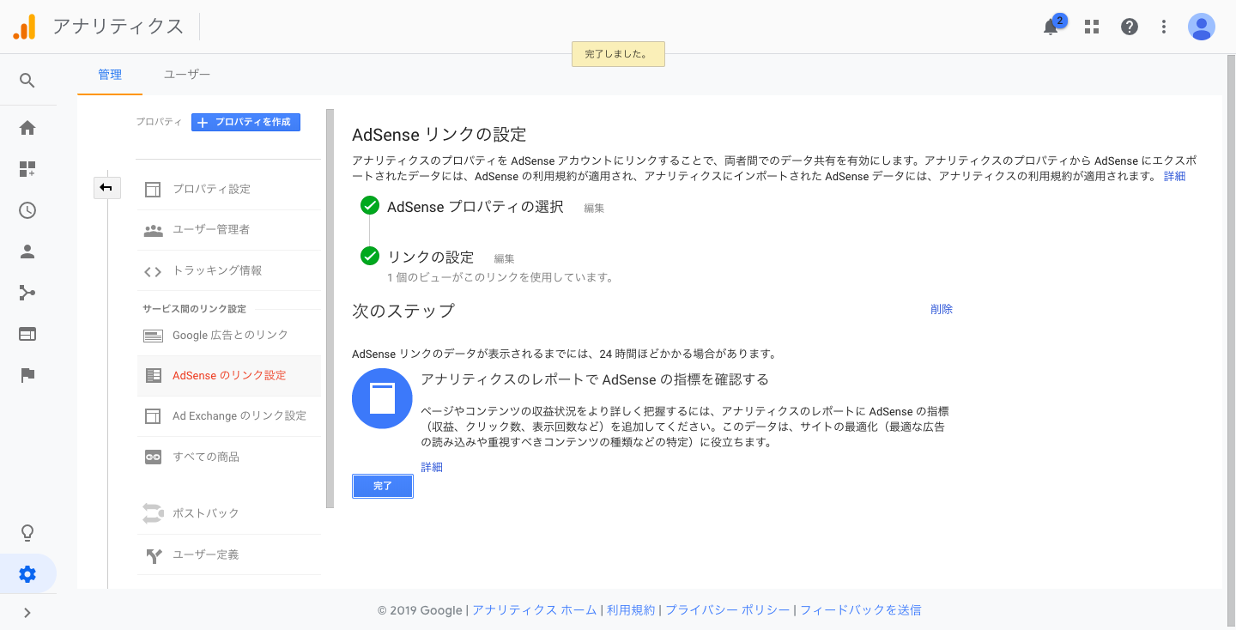Image resolution: width=1236 pixels, height=630 pixels.
Task: Click green checkmark for AdSense プロパティの選択
Action: [370, 206]
